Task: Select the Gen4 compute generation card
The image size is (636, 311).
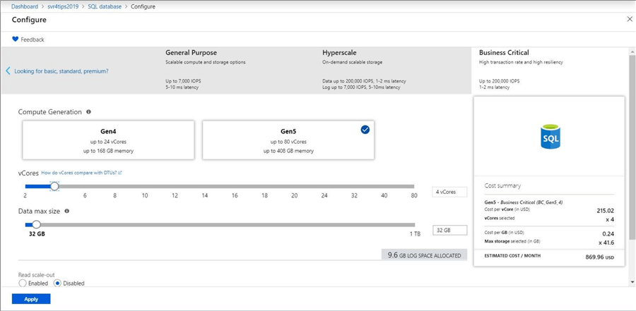Action: (x=108, y=140)
